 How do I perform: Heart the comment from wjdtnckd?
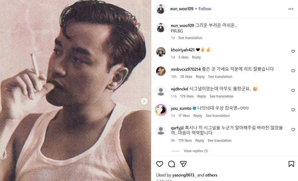[293, 90]
